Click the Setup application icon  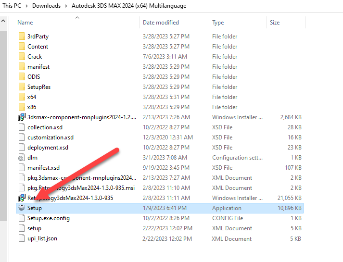tap(22, 208)
